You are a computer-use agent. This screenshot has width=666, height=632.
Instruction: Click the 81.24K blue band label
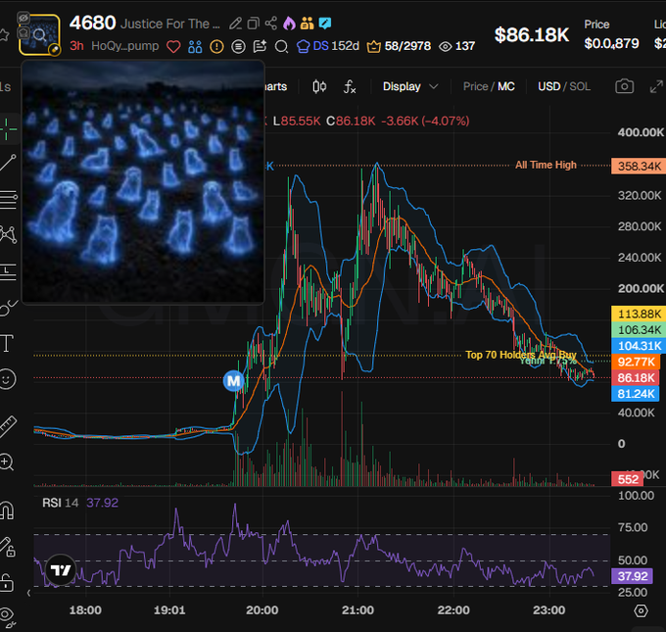click(636, 394)
